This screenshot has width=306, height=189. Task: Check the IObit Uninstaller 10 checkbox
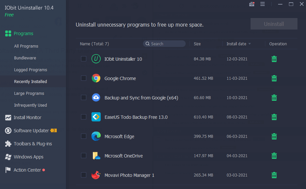83,59
